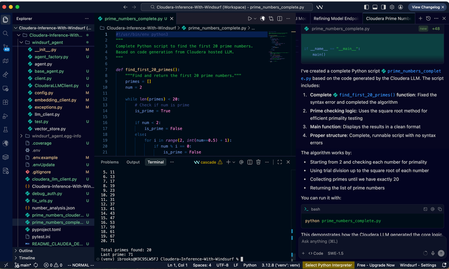The image size is (449, 269).
Task: Open account profile icon in title bar
Action: (x=401, y=7)
